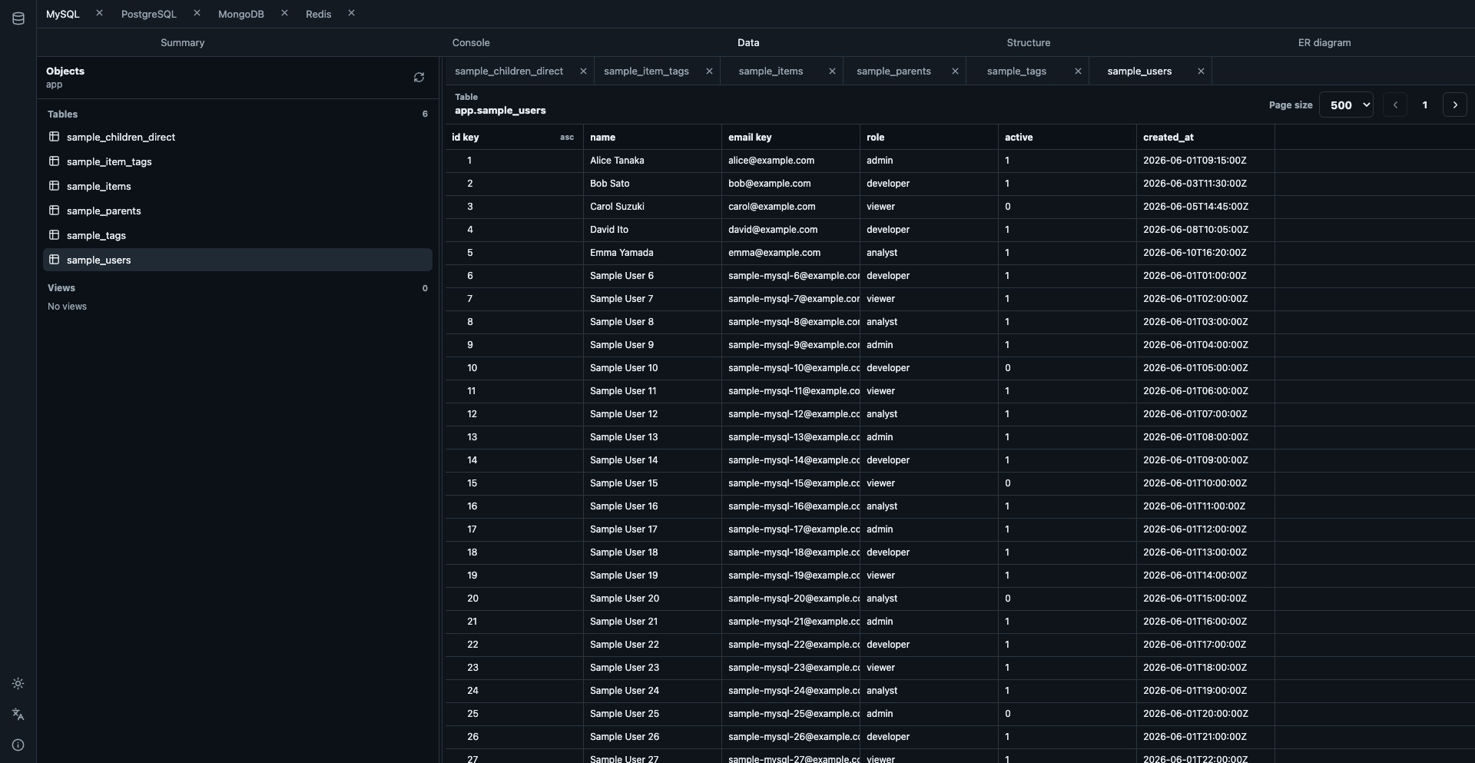
Task: Sort by the active column header
Action: pyautogui.click(x=1067, y=138)
